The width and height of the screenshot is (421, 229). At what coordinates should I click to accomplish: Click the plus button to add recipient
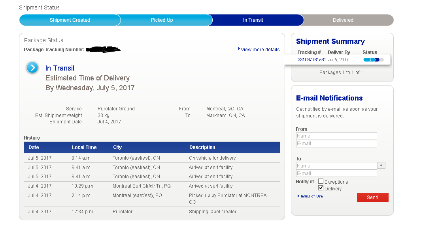(381, 166)
